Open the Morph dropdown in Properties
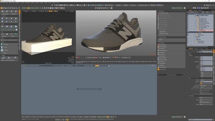The image size is (215, 121). (x=206, y=100)
